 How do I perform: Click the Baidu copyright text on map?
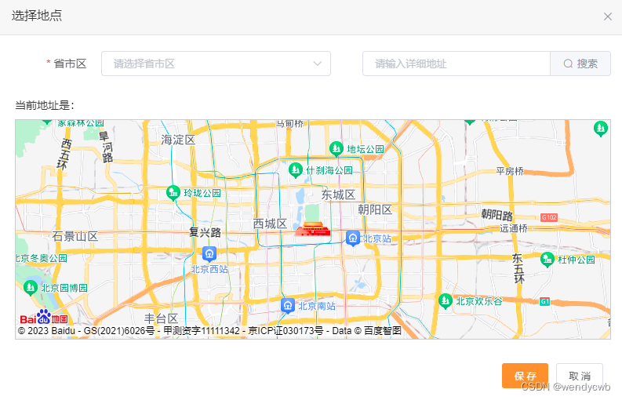coord(209,330)
